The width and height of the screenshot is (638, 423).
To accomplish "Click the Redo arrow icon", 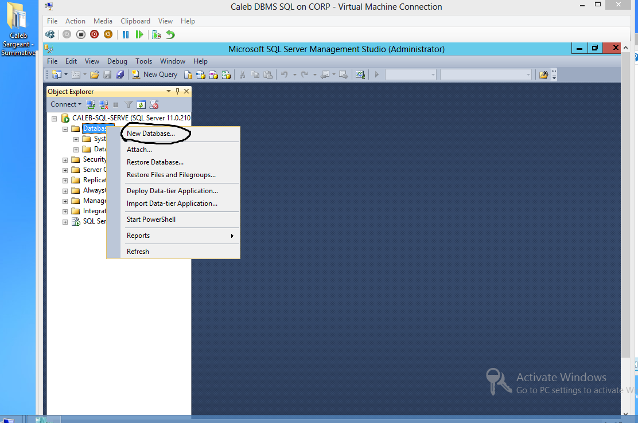I will point(304,75).
